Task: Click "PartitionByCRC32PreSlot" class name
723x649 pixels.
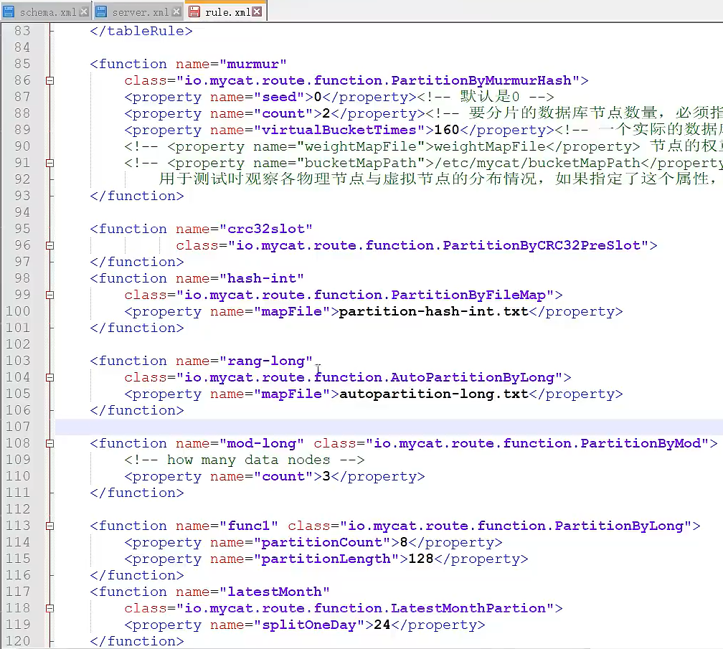Action: pyautogui.click(x=542, y=246)
